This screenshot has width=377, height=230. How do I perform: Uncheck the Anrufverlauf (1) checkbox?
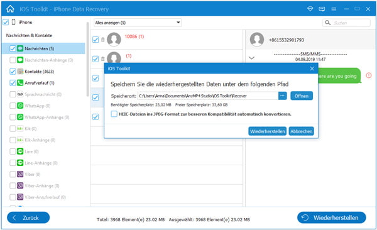coord(13,83)
